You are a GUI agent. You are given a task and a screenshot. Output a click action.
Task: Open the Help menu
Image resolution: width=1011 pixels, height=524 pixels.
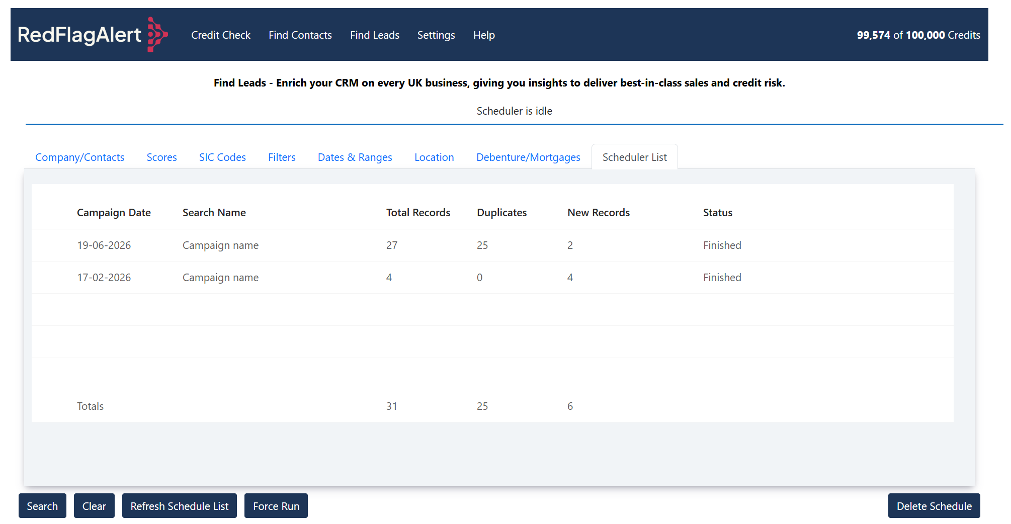484,35
